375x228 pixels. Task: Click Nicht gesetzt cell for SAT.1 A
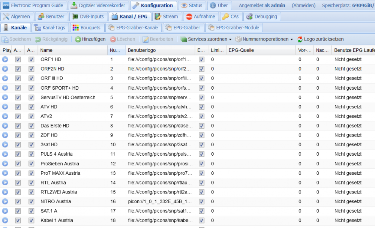coord(348,211)
